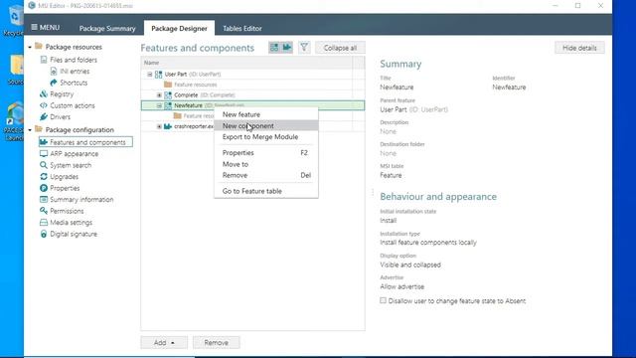The width and height of the screenshot is (636, 358).
Task: Edit the Title value Newfeature
Action: (x=397, y=88)
